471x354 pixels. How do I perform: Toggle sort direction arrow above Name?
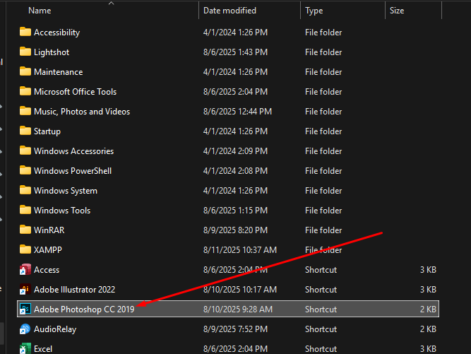[x=111, y=4]
